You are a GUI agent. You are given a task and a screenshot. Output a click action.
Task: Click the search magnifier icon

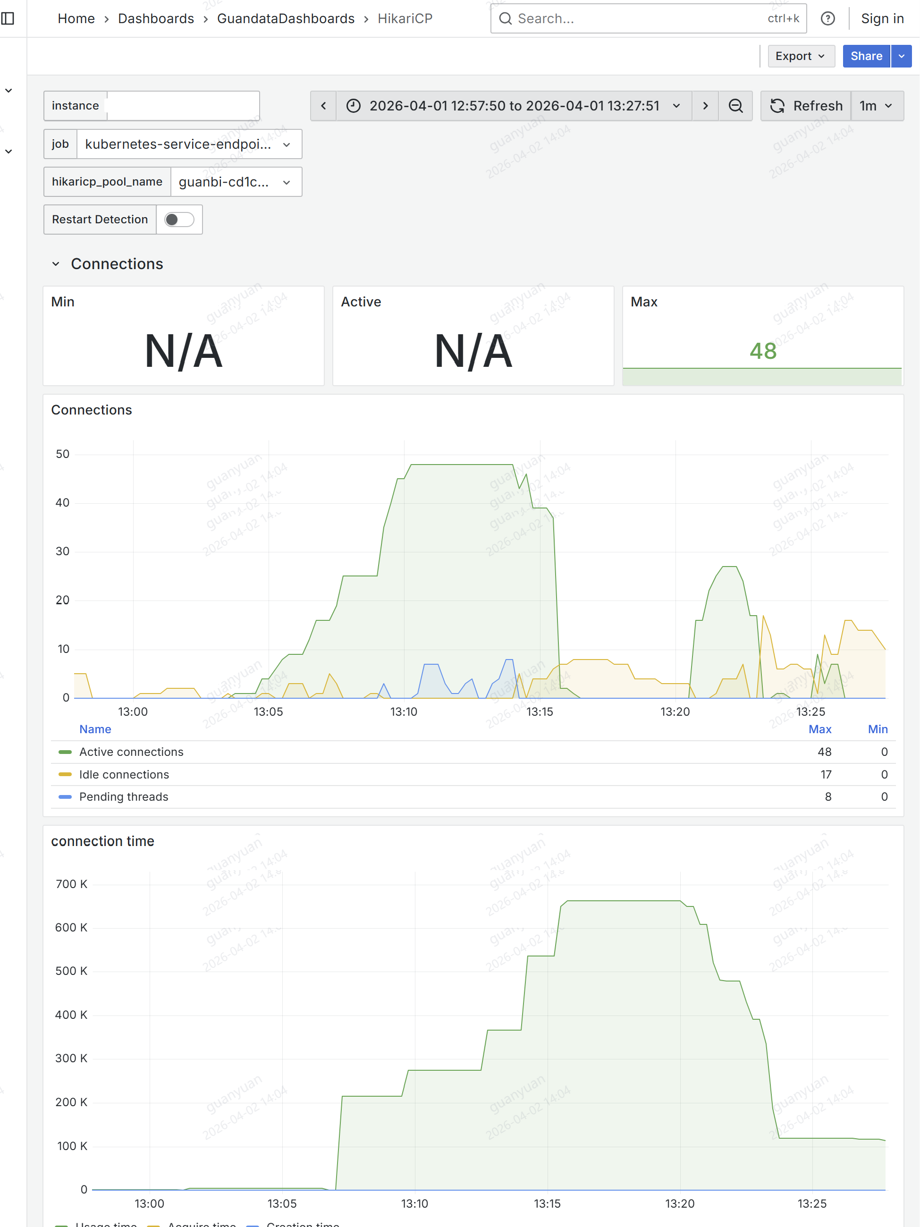pyautogui.click(x=505, y=19)
